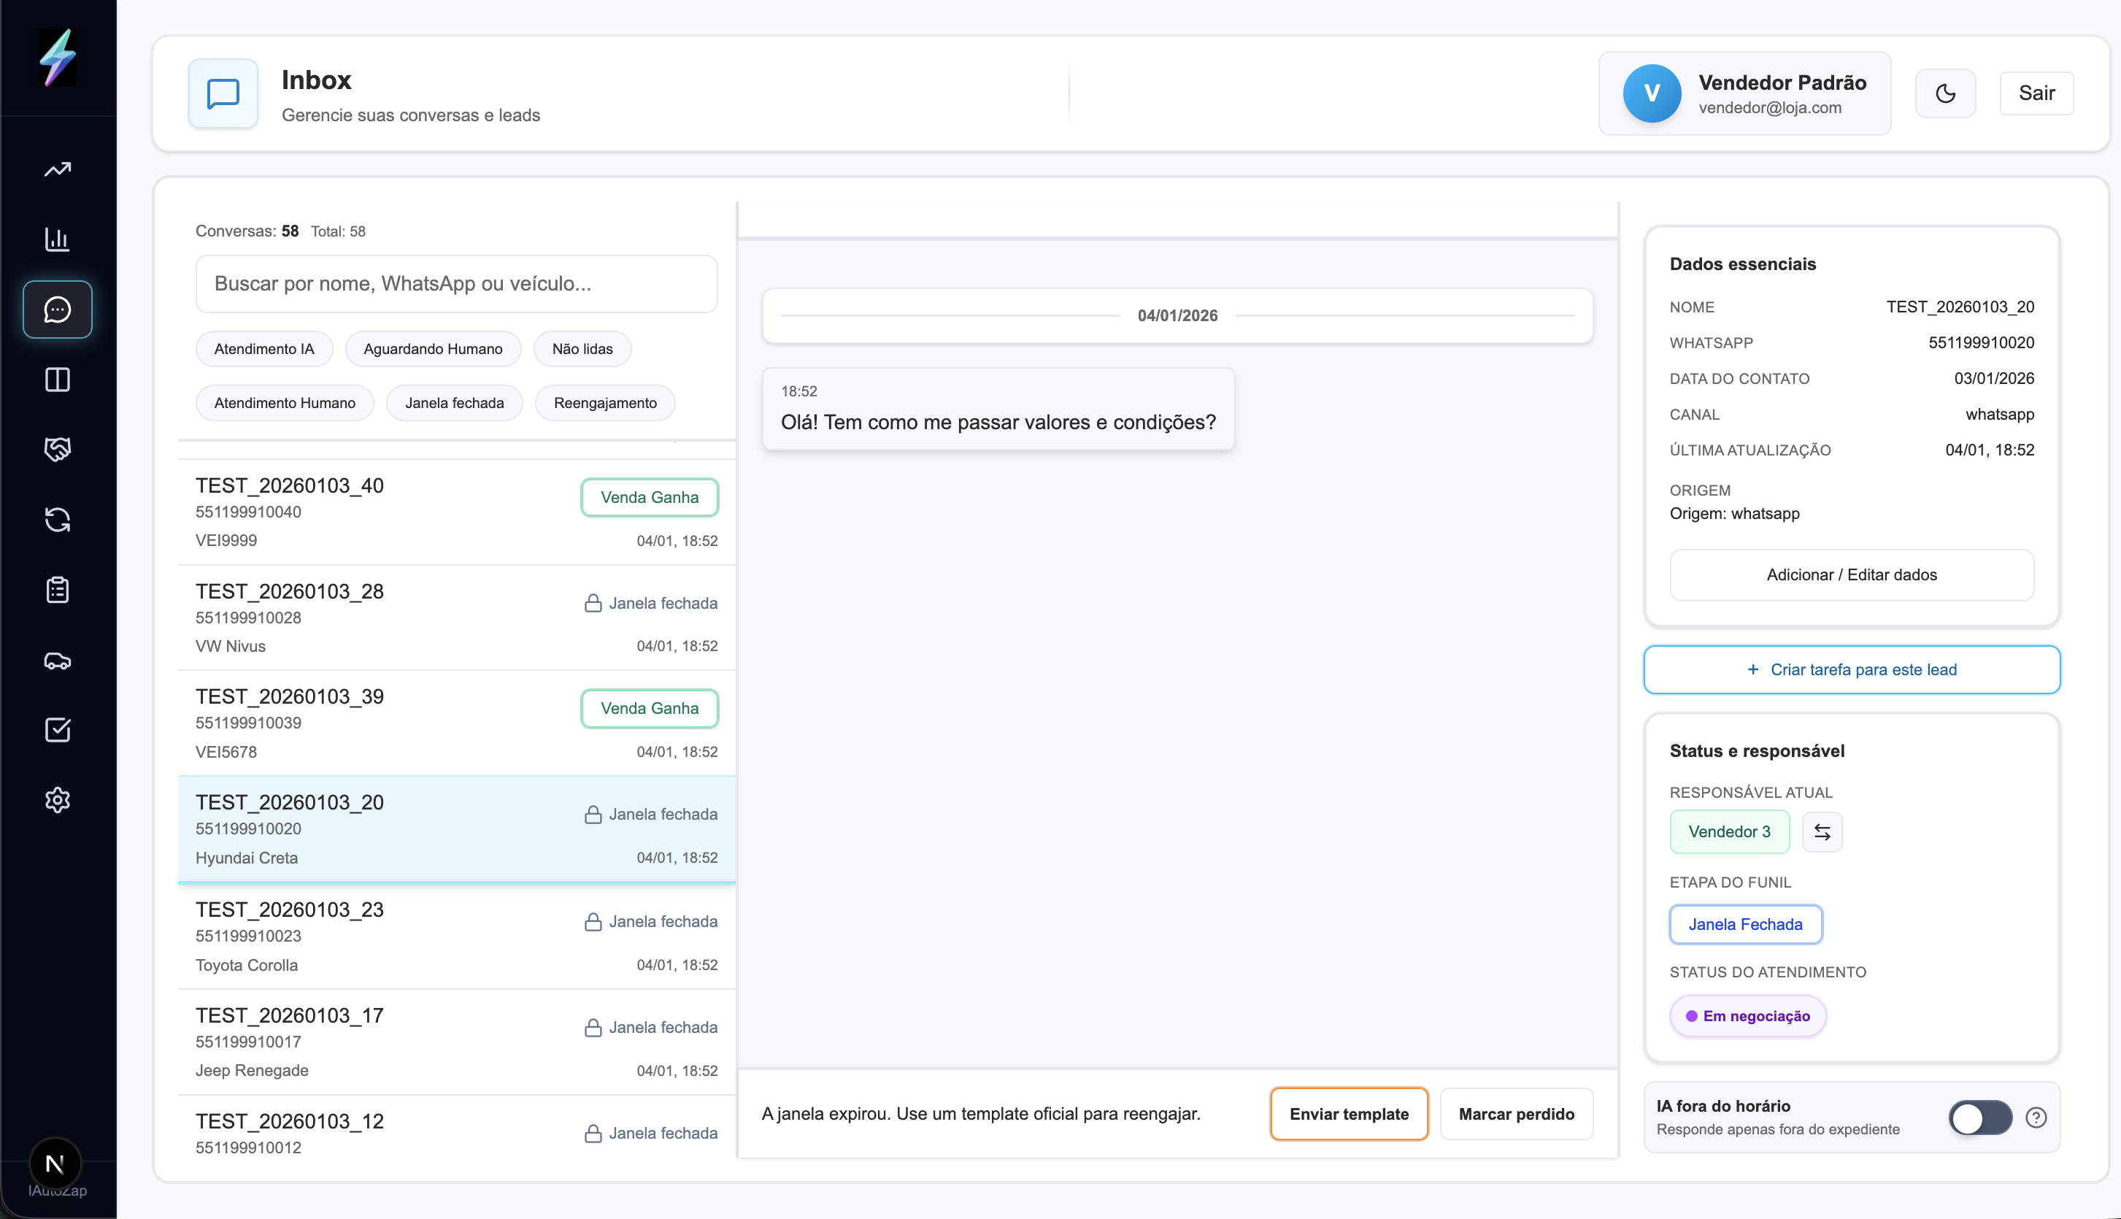
Task: Click the conversation search field
Action: click(456, 284)
